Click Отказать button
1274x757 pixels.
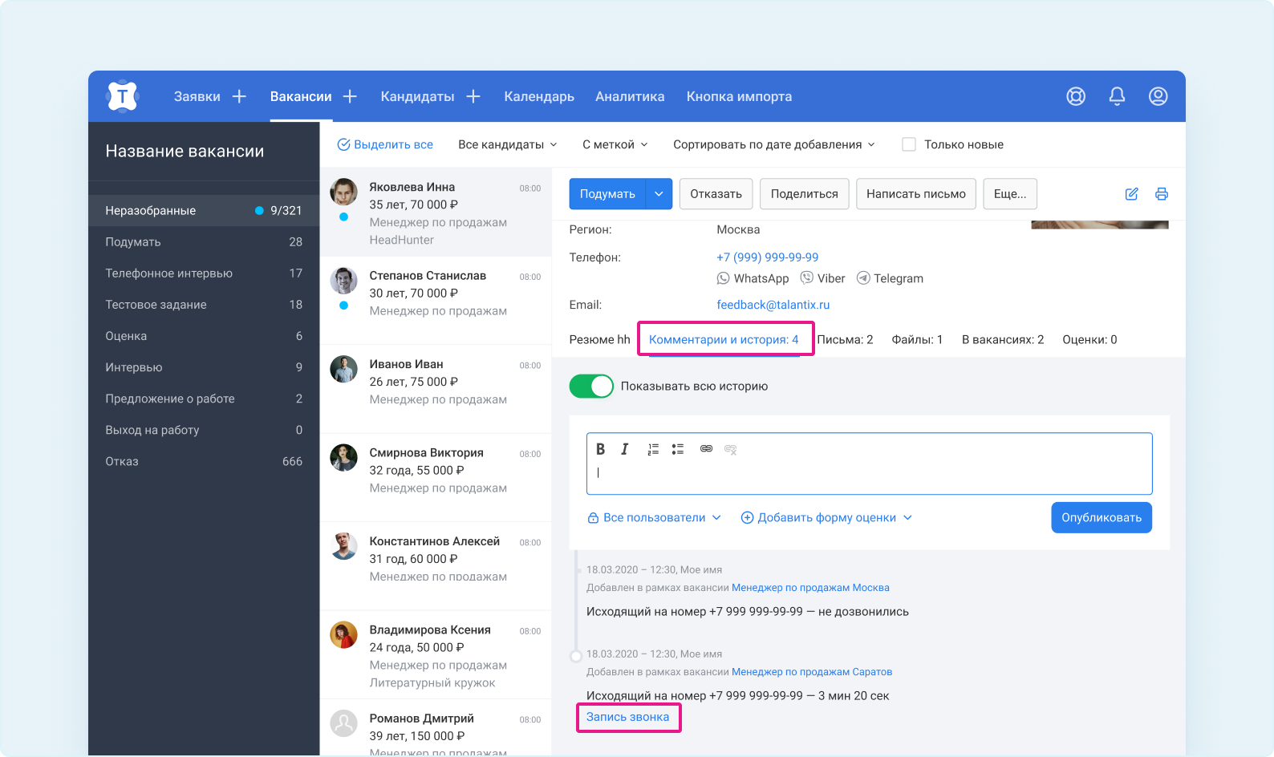pyautogui.click(x=716, y=194)
